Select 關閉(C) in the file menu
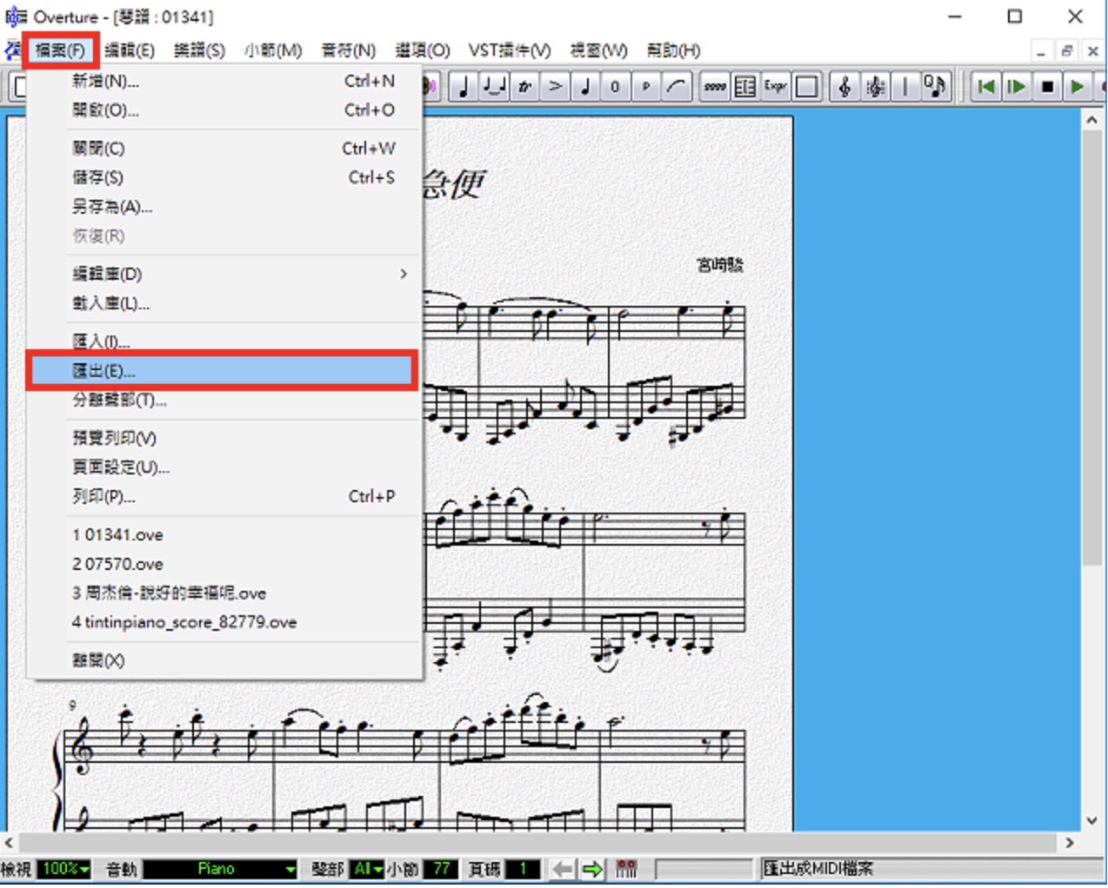1108x888 pixels. pyautogui.click(x=224, y=149)
